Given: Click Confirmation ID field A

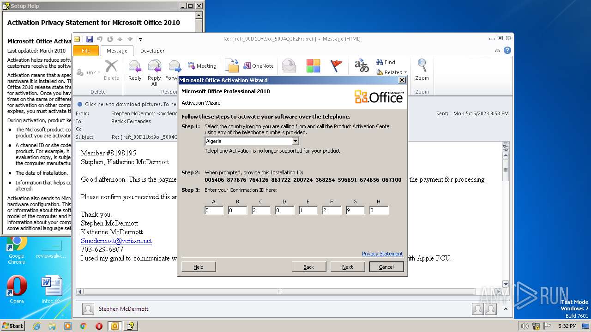Looking at the screenshot, I should [214, 210].
